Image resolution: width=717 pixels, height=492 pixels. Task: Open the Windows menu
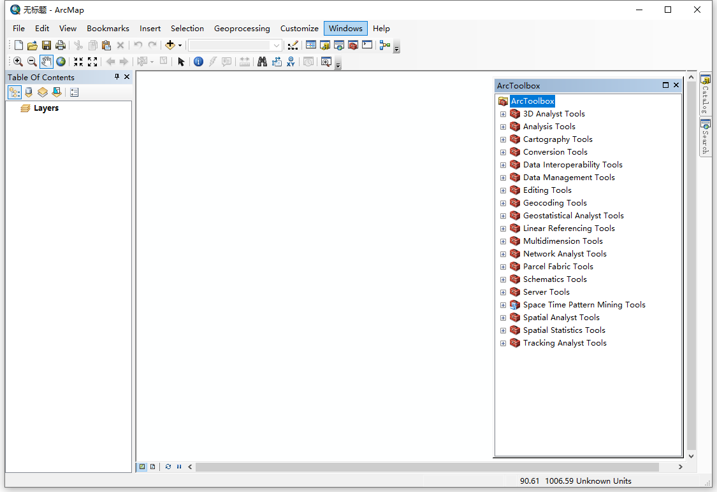pos(345,28)
